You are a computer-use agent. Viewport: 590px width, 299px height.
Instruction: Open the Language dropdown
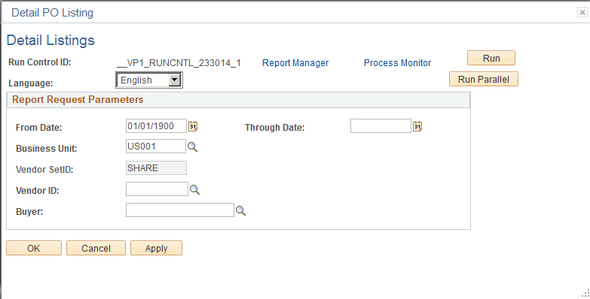(149, 80)
